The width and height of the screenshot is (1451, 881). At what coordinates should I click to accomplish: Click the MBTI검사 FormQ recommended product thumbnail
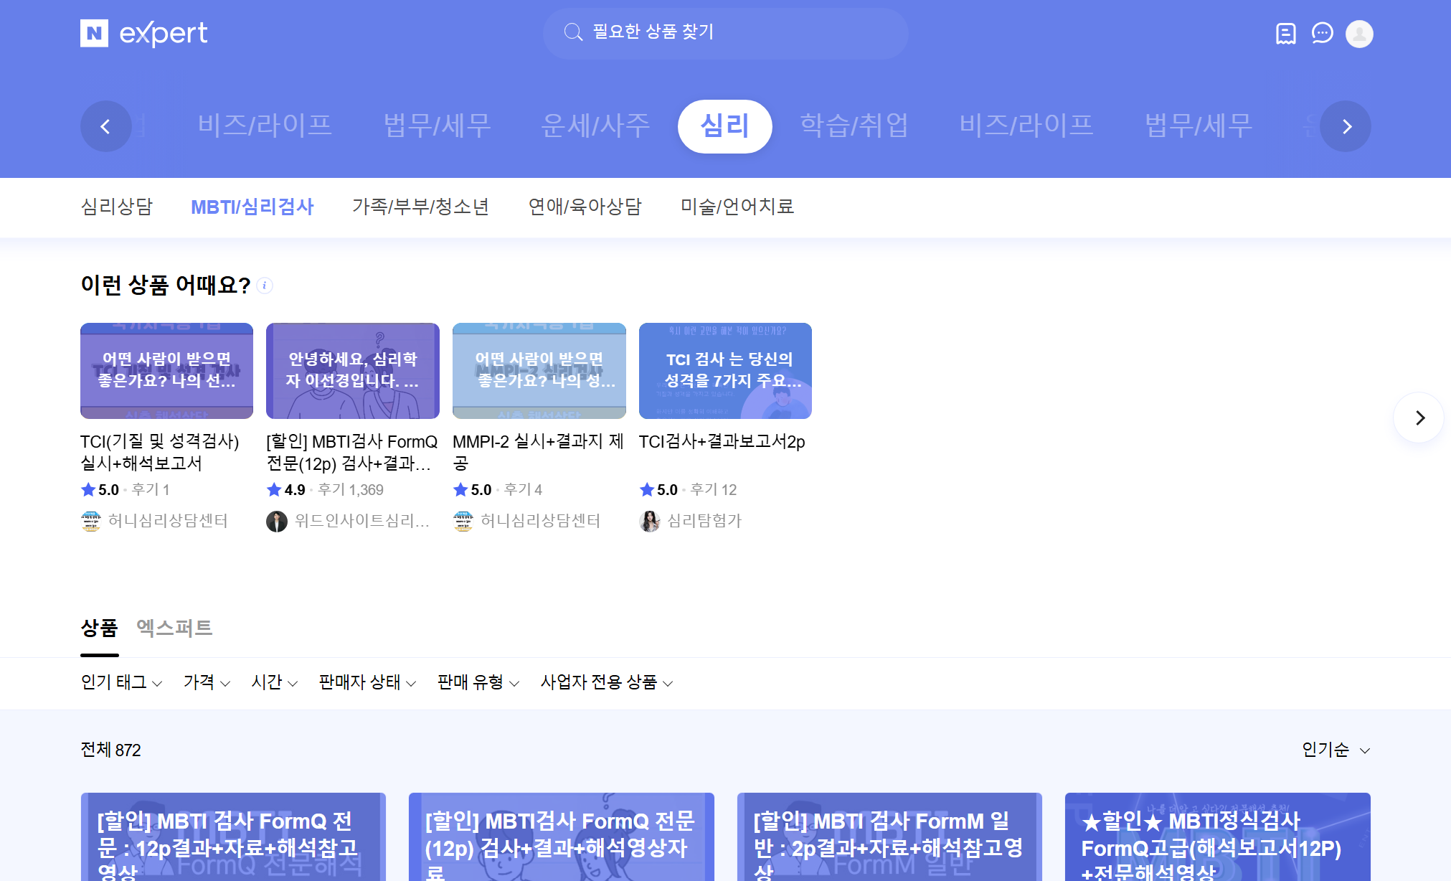point(352,370)
